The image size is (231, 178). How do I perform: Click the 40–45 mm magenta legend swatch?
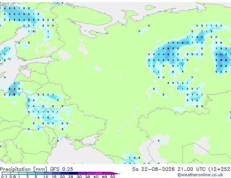tap(99, 173)
